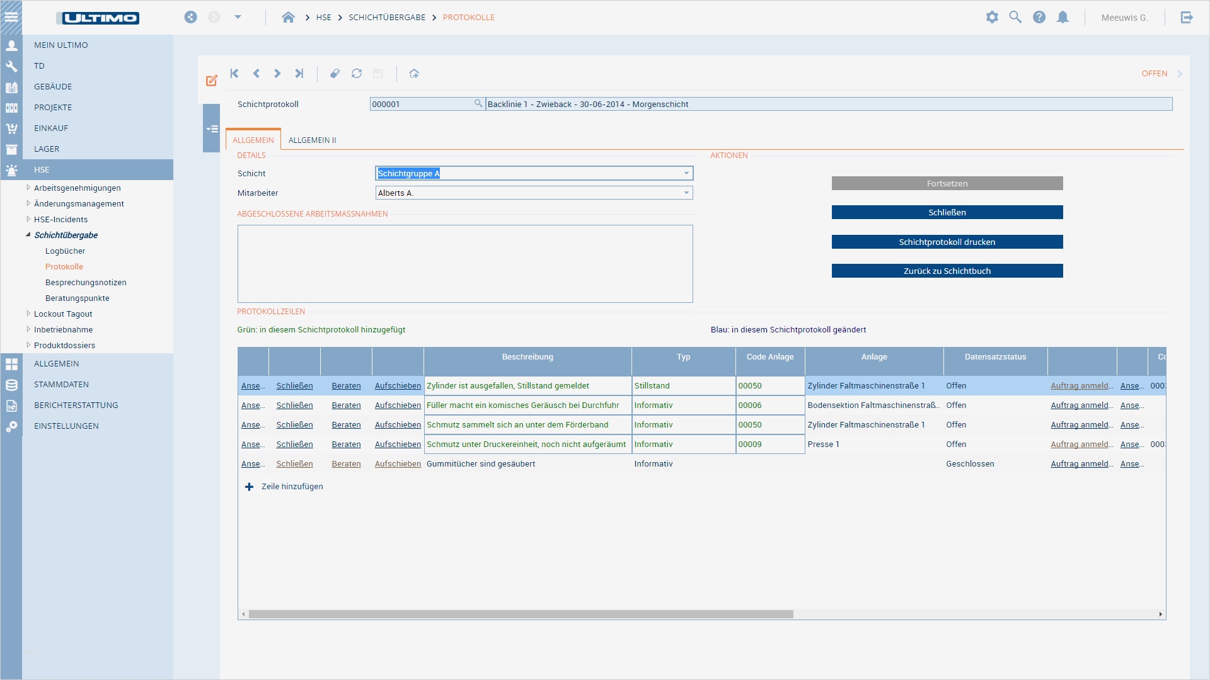Click Zeile hinzufügen link
The image size is (1210, 680).
pyautogui.click(x=292, y=487)
